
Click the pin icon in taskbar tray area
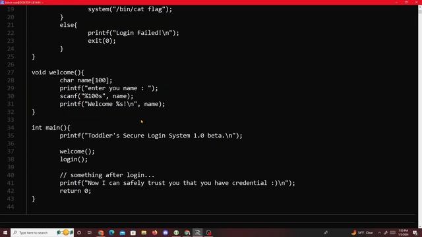coord(326,232)
